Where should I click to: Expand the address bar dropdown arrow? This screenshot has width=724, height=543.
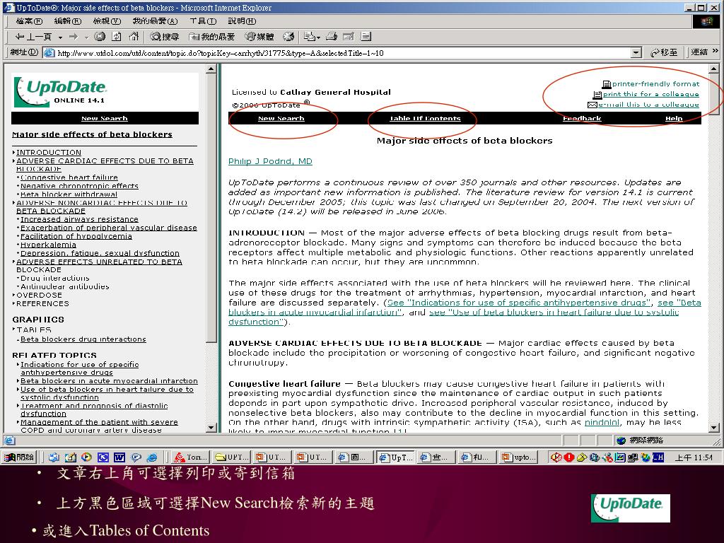click(636, 53)
